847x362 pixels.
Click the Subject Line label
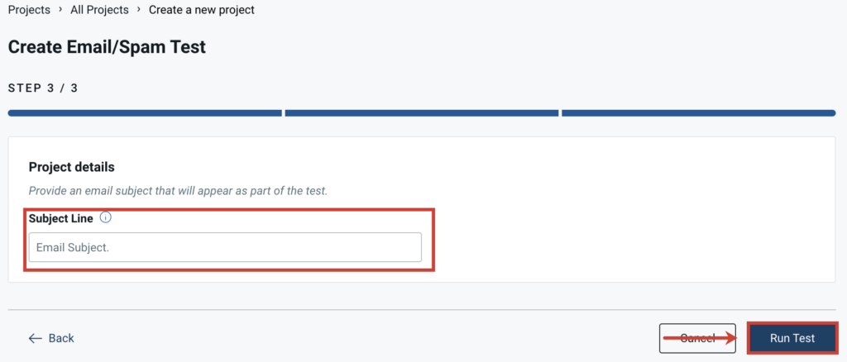point(60,218)
